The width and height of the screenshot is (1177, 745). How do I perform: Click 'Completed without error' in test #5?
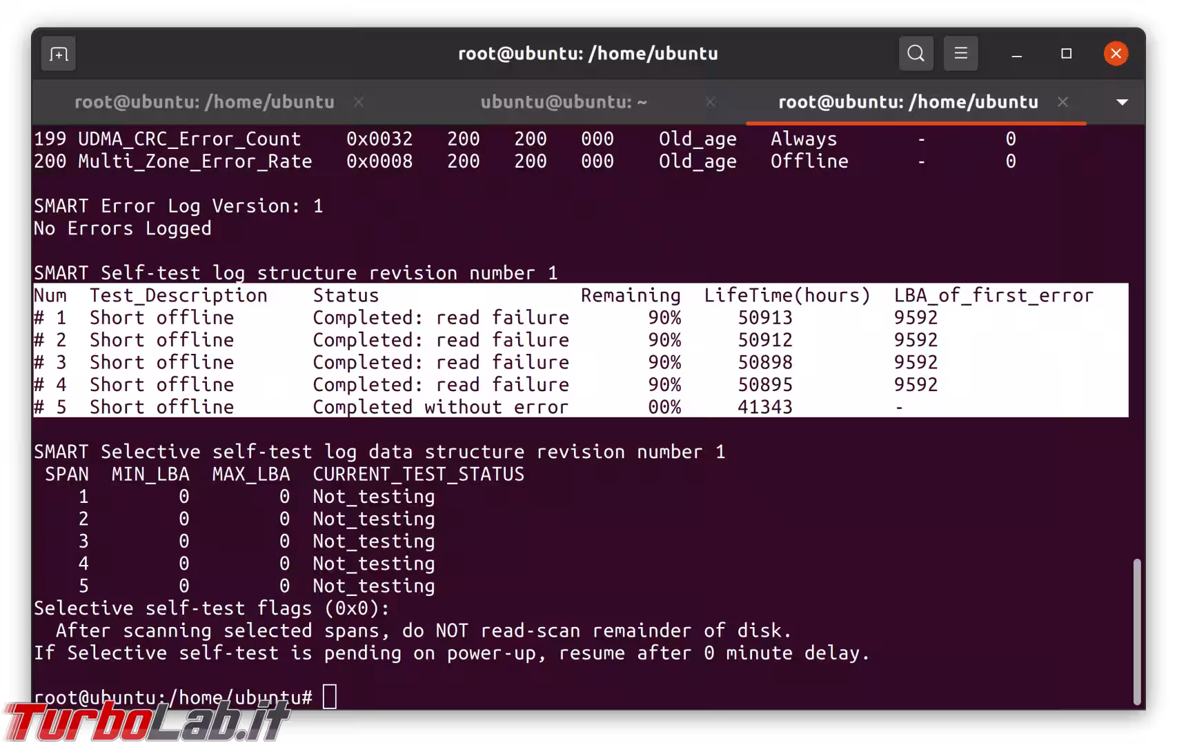441,408
